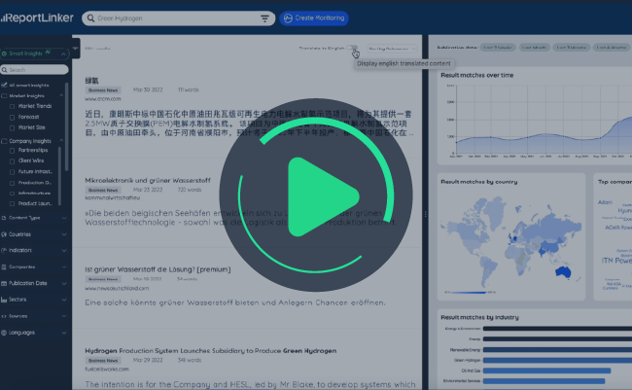
Task: Toggle the Translate to English switch
Action: click(x=354, y=47)
